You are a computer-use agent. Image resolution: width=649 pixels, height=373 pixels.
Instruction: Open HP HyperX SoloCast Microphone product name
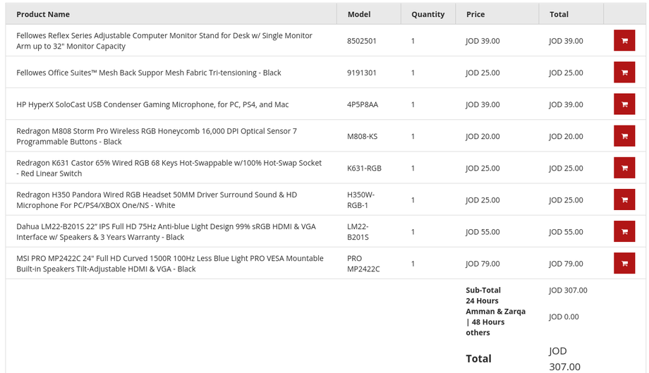click(x=152, y=104)
